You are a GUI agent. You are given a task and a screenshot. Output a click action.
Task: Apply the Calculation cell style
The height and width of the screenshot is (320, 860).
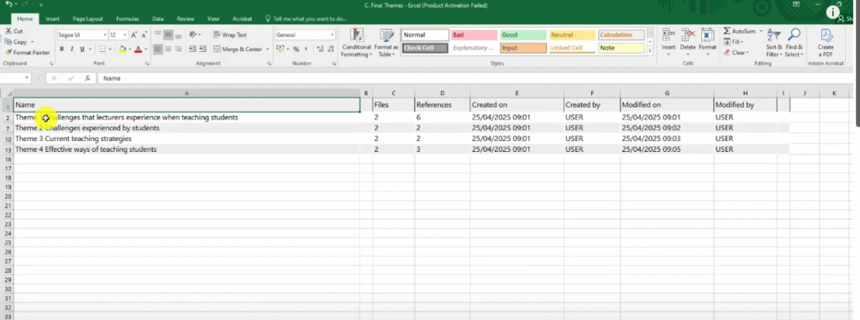(621, 35)
